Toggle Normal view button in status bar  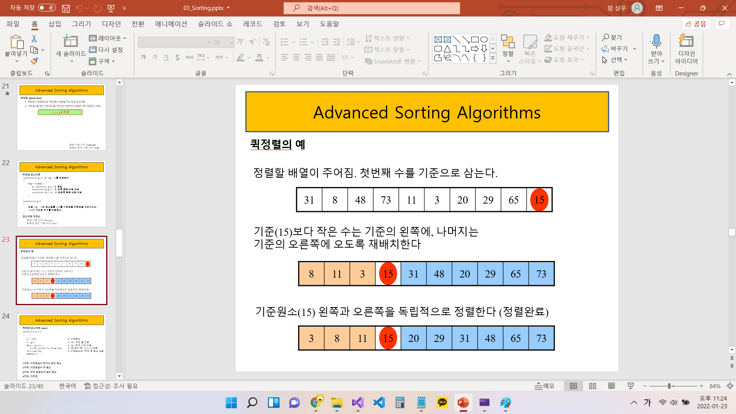point(573,386)
